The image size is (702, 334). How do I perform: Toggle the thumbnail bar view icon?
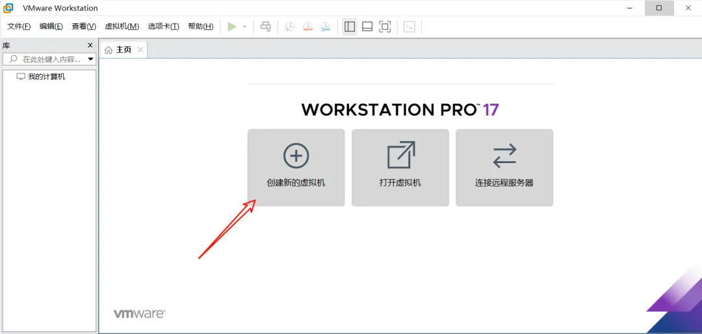367,27
